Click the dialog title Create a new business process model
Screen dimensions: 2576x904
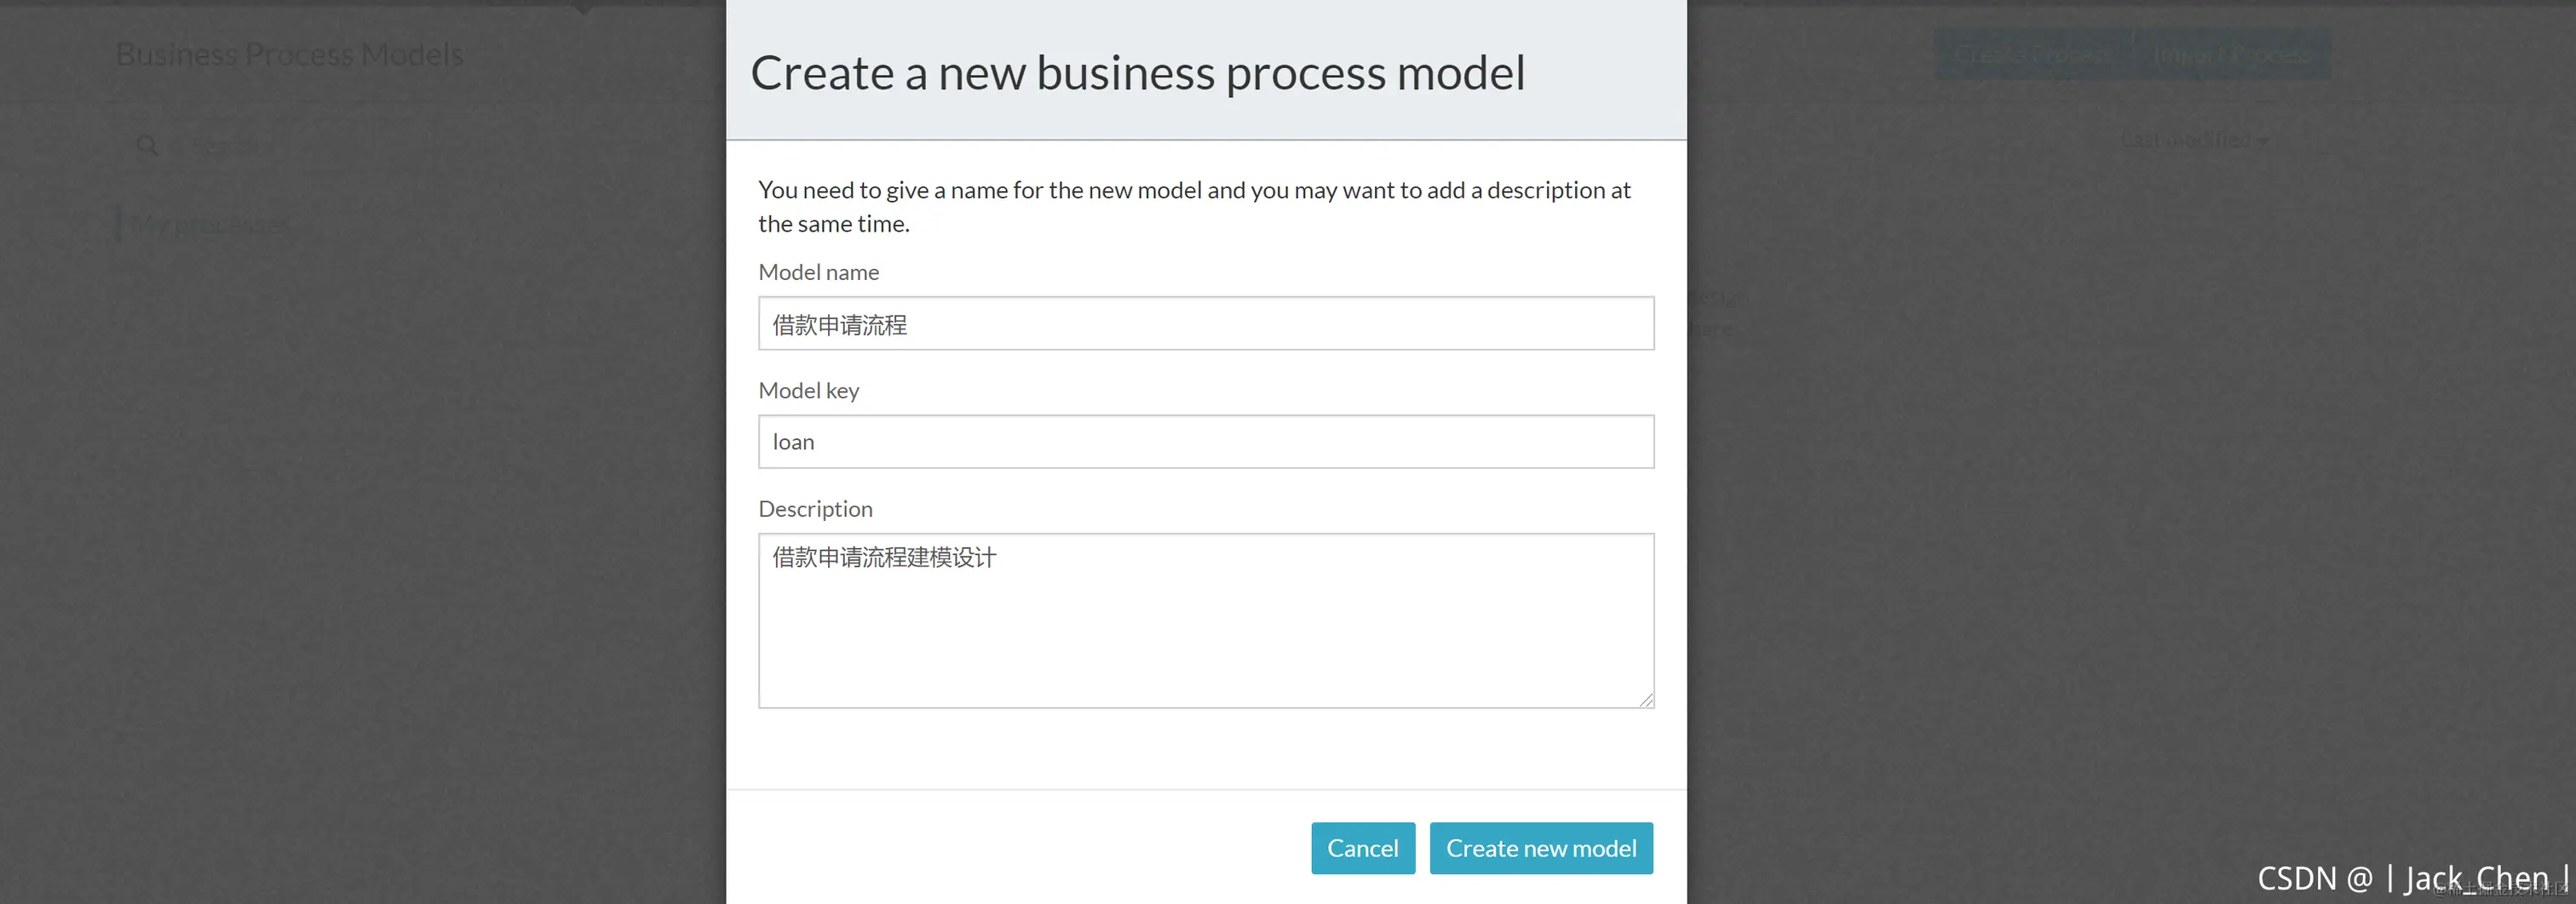coord(1138,73)
